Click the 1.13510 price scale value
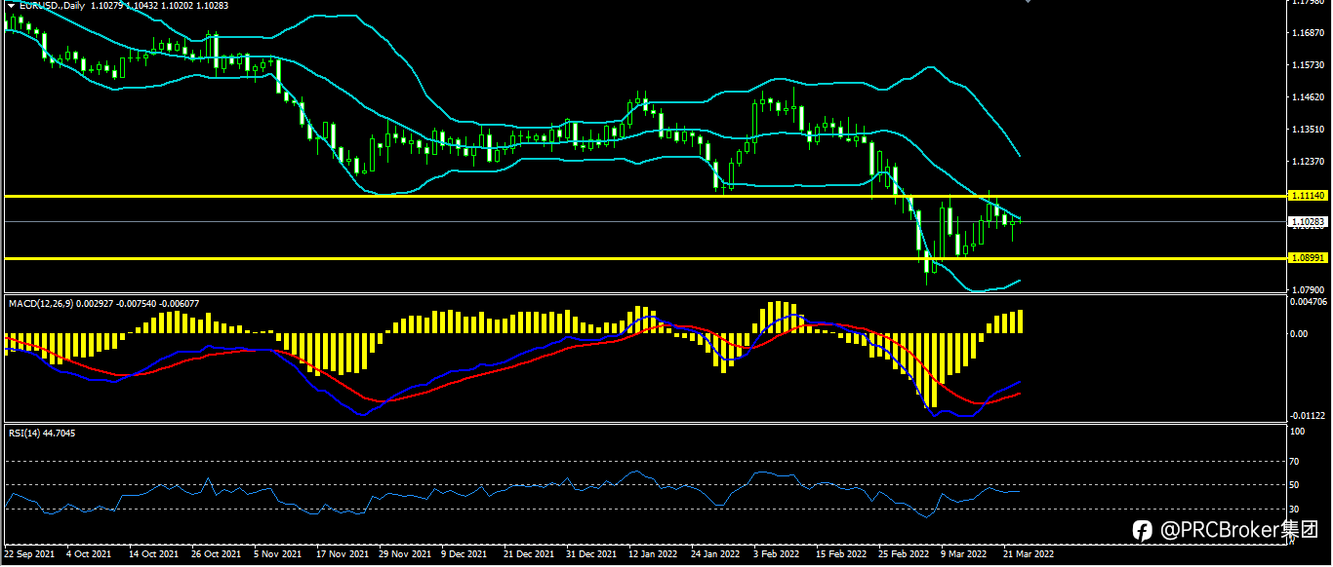 pyautogui.click(x=1308, y=130)
